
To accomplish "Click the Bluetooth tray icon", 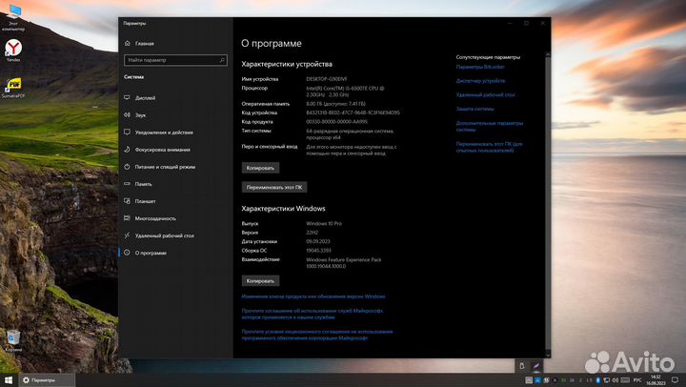I will pos(598,380).
